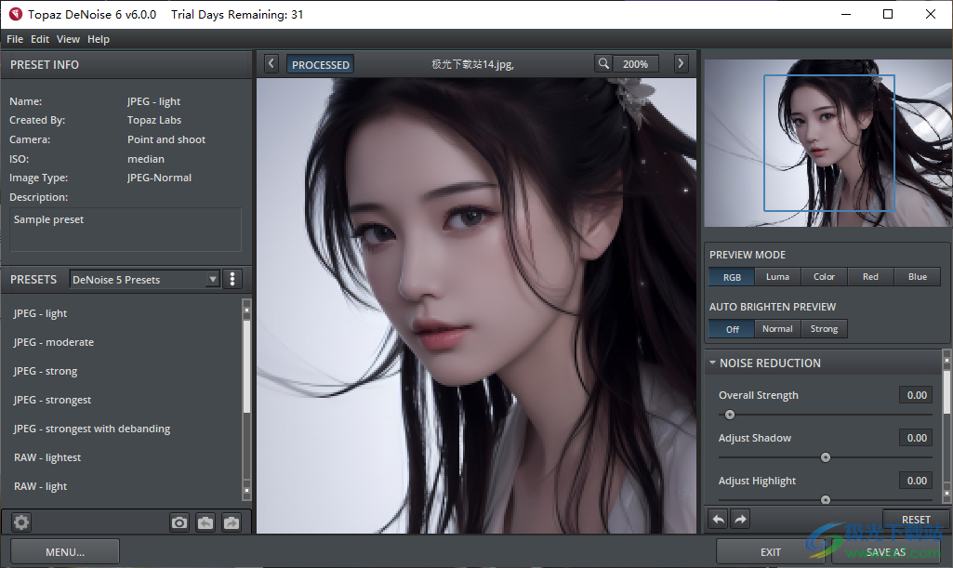This screenshot has height=568, width=953.
Task: Open the File menu
Action: [14, 38]
